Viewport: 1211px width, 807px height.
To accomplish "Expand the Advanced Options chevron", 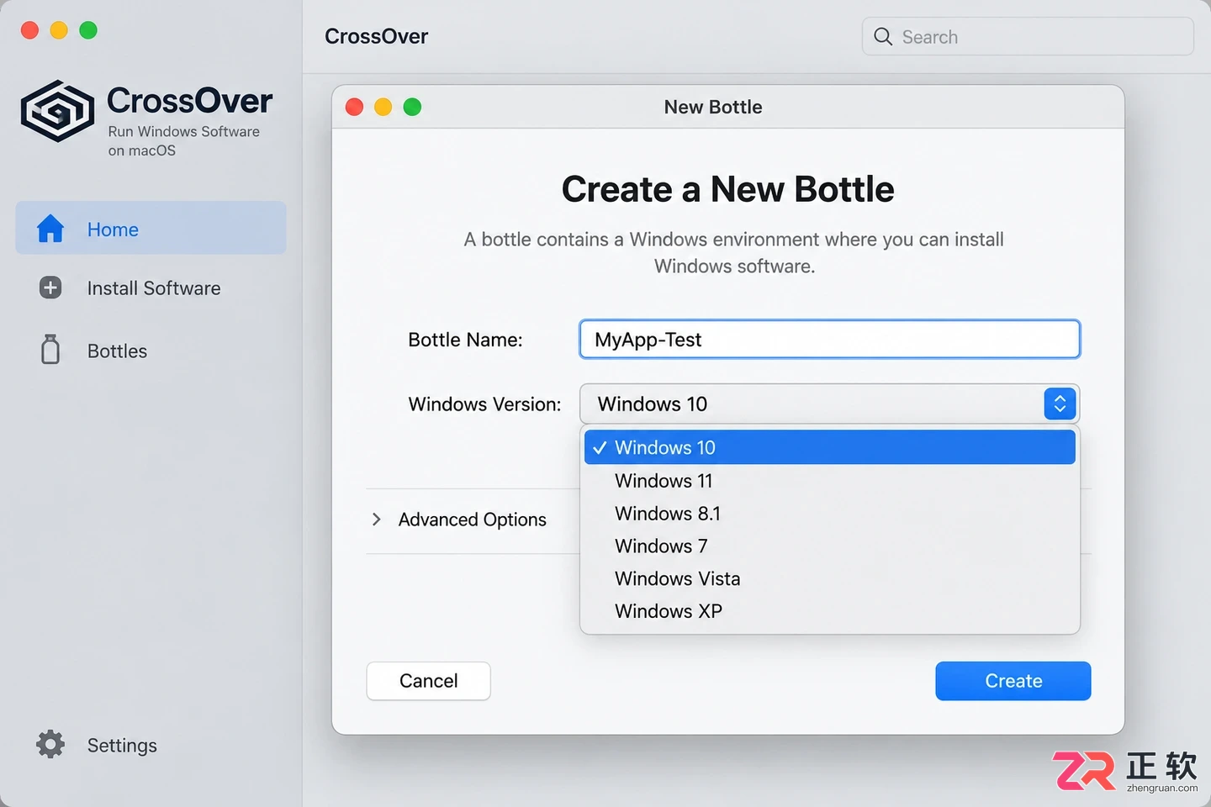I will click(377, 520).
